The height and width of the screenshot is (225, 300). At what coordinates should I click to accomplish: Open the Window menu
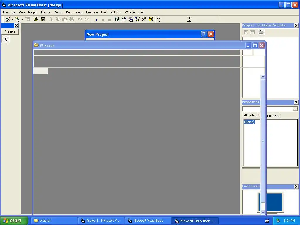[x=130, y=12]
